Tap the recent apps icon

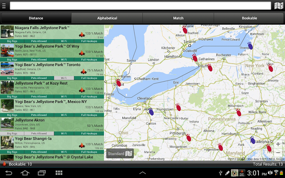point(42,172)
